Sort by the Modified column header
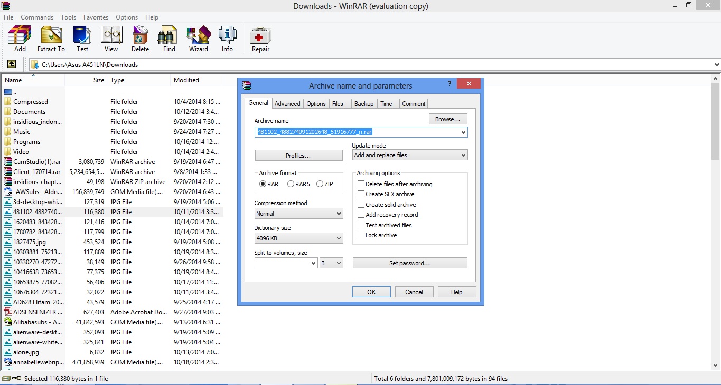This screenshot has height=385, width=721. coord(197,80)
